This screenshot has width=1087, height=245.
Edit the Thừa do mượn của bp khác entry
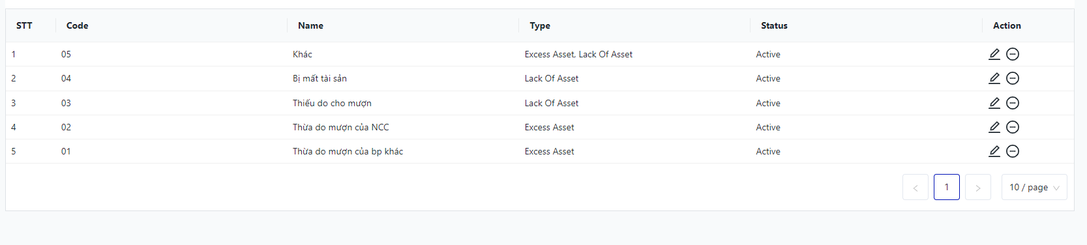tap(994, 151)
